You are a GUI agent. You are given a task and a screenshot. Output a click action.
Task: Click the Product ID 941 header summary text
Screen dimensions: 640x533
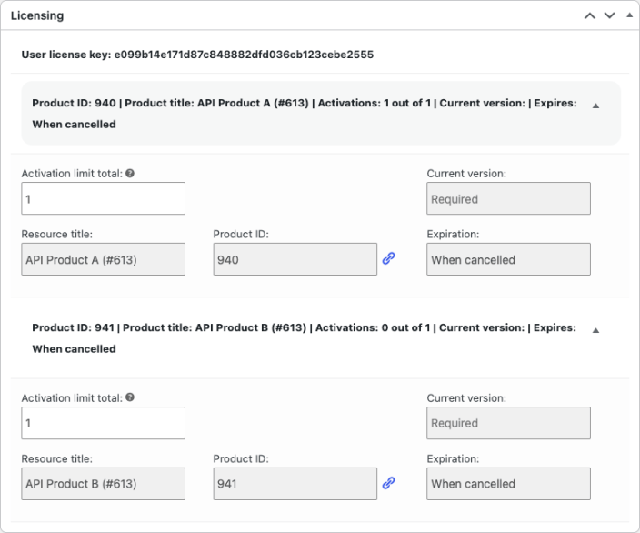click(304, 338)
